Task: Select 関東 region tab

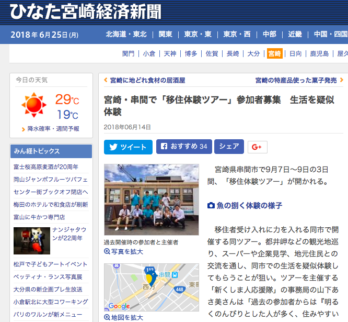Action: tap(165, 34)
